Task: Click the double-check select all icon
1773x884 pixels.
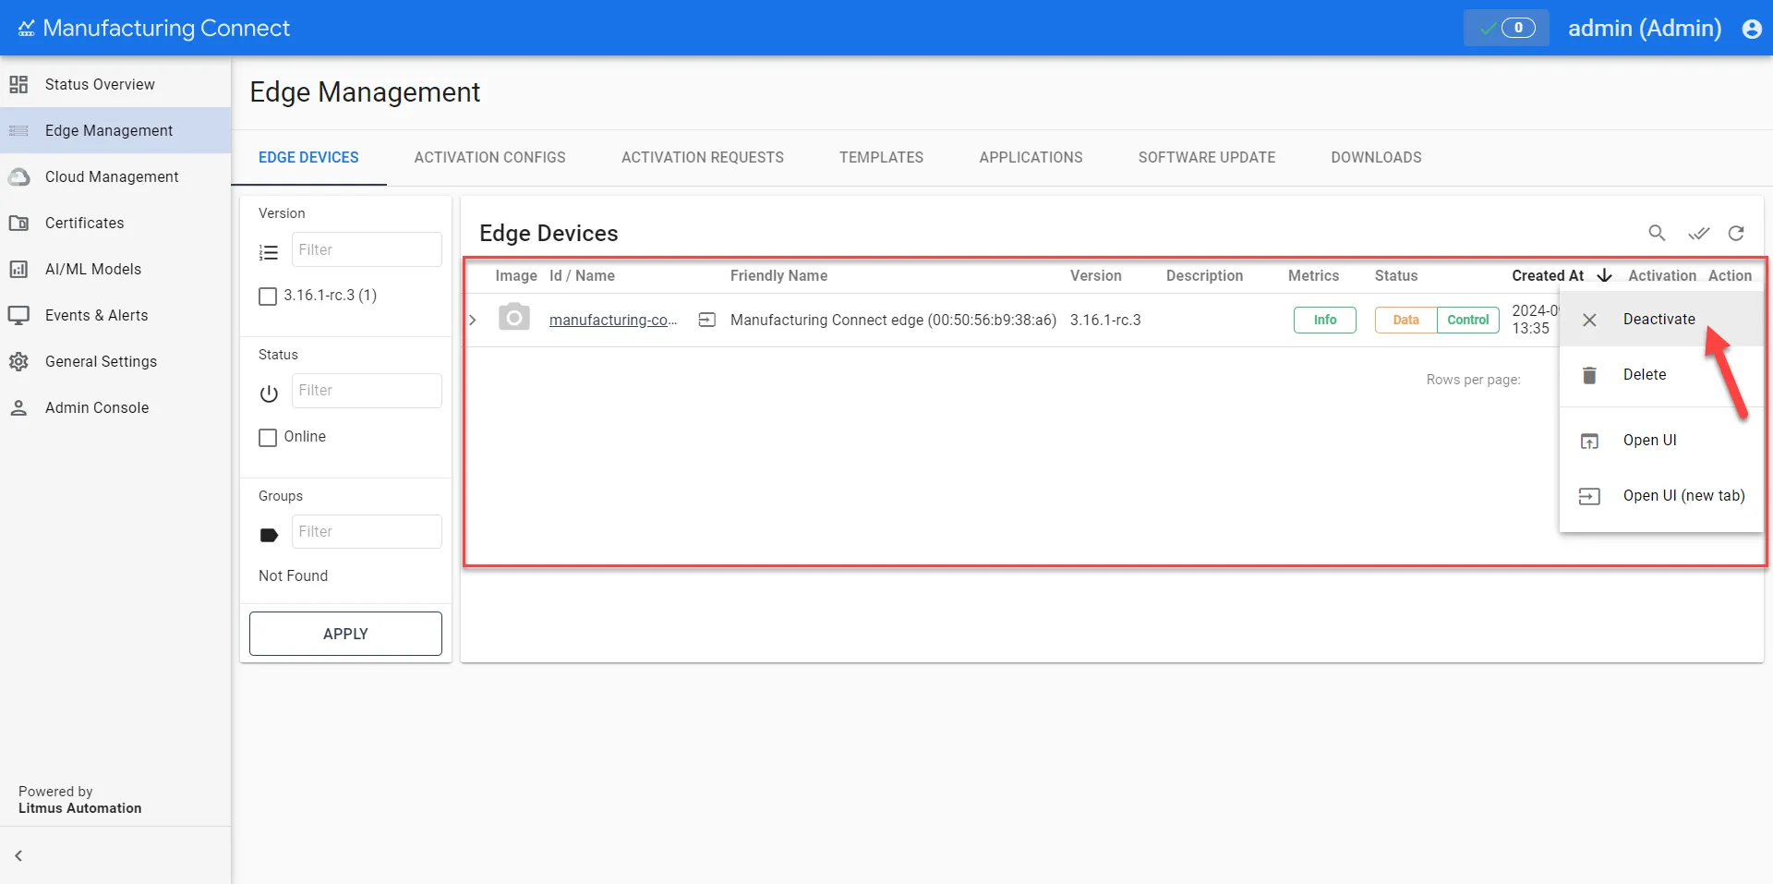Action: [1698, 233]
